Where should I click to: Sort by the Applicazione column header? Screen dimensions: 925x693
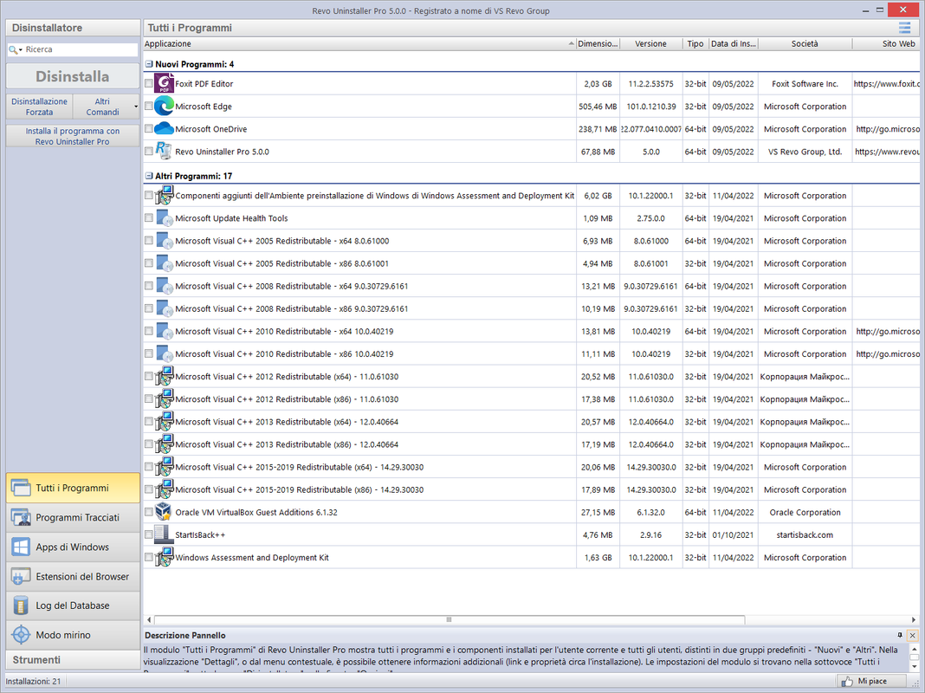point(359,43)
